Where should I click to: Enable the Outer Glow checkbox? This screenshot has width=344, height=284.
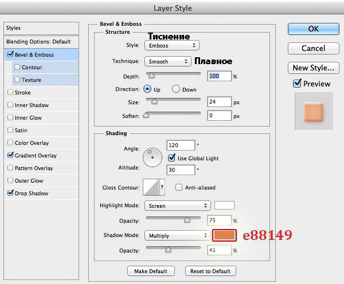10,180
